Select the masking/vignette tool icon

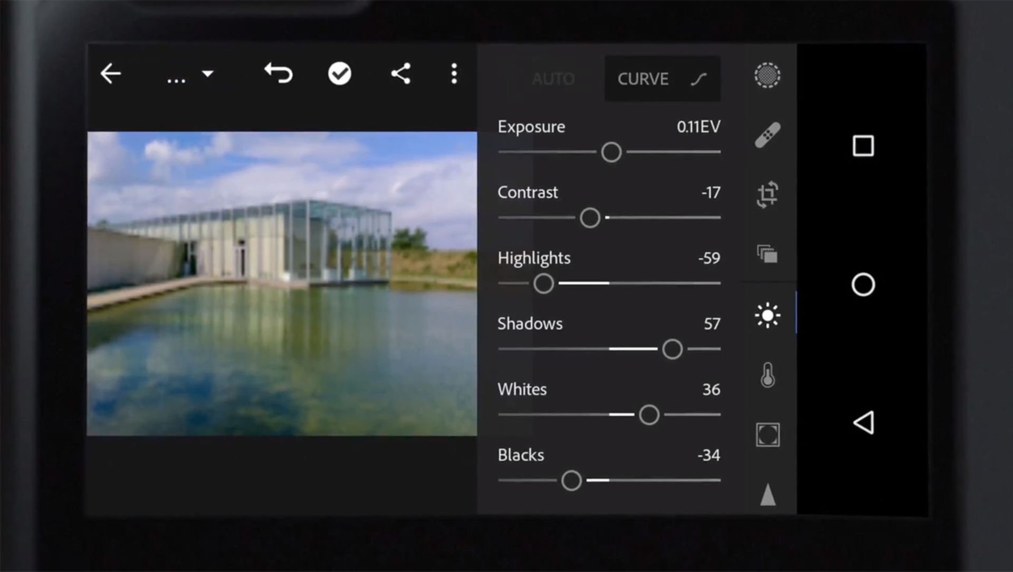click(x=766, y=434)
